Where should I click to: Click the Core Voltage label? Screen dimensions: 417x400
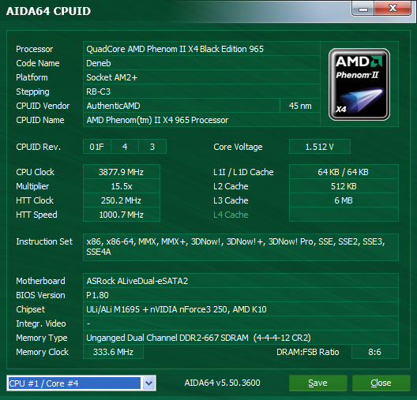[238, 147]
